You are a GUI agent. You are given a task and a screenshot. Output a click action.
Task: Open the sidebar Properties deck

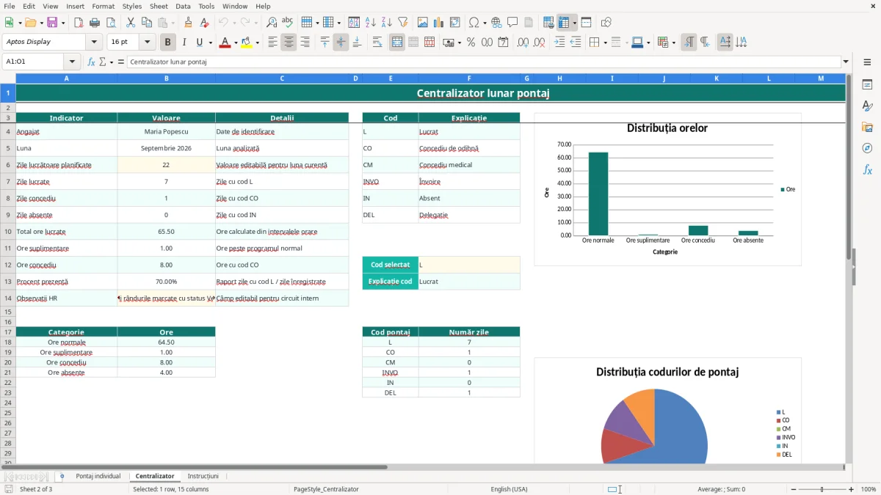coord(867,84)
